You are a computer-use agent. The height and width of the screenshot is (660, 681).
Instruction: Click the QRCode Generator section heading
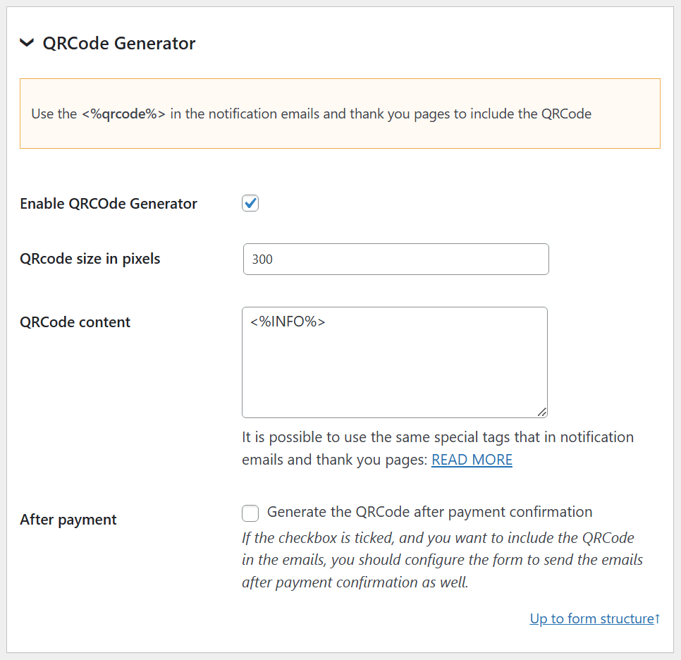click(118, 43)
